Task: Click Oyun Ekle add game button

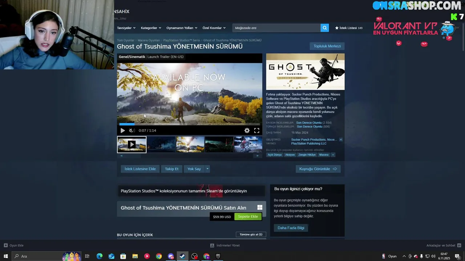Action: click(x=13, y=245)
